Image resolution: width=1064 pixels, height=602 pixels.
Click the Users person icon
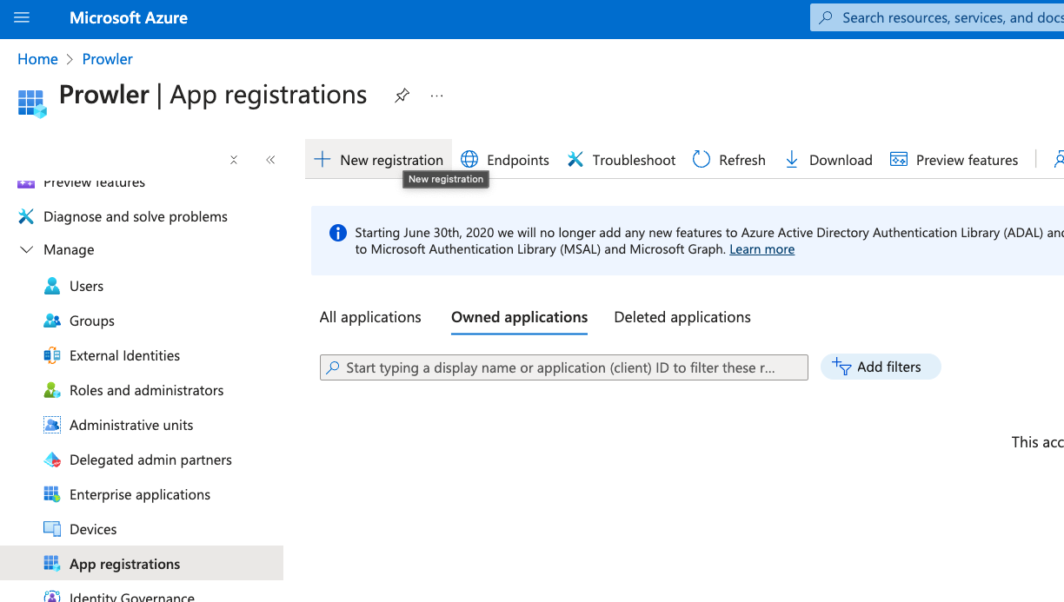(52, 286)
